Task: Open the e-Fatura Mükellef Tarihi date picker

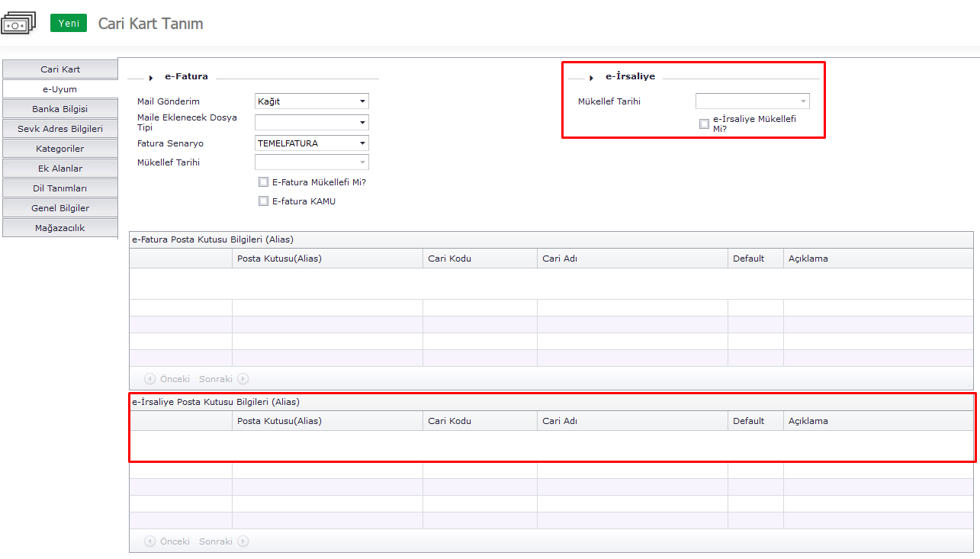Action: (x=362, y=162)
